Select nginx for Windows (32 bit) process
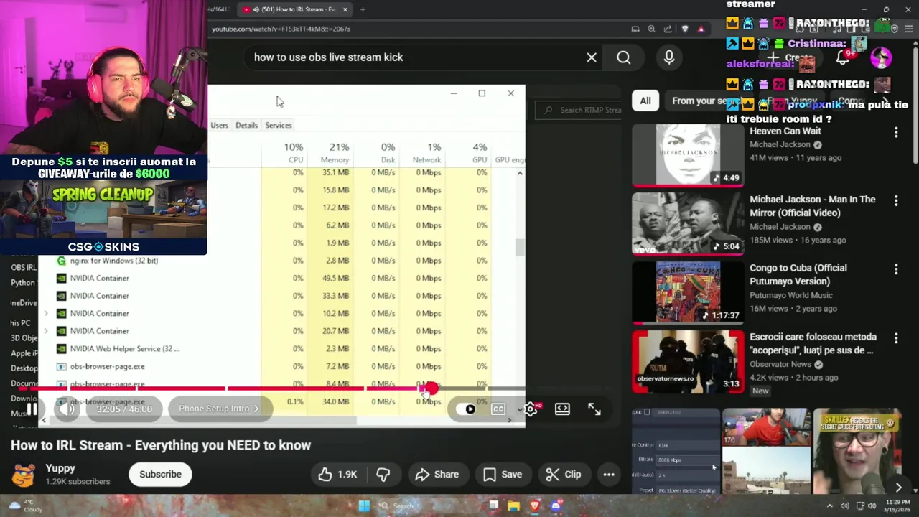919x517 pixels. 113,261
